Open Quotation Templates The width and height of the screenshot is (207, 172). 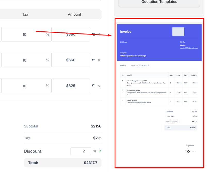159,2
